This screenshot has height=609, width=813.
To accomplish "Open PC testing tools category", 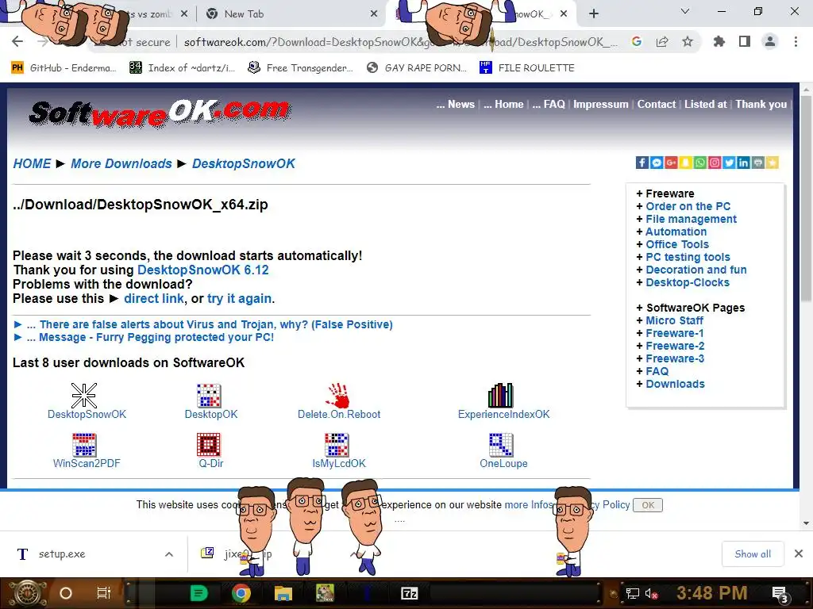I will coord(688,257).
